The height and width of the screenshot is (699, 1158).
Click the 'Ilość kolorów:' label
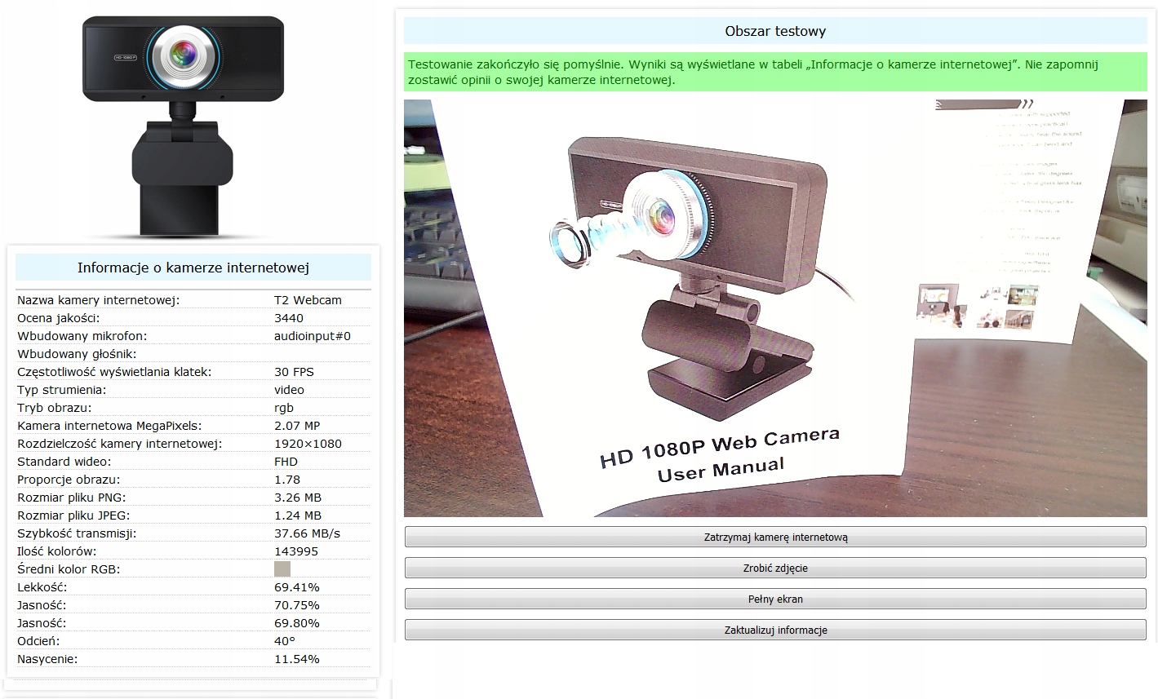click(x=57, y=551)
